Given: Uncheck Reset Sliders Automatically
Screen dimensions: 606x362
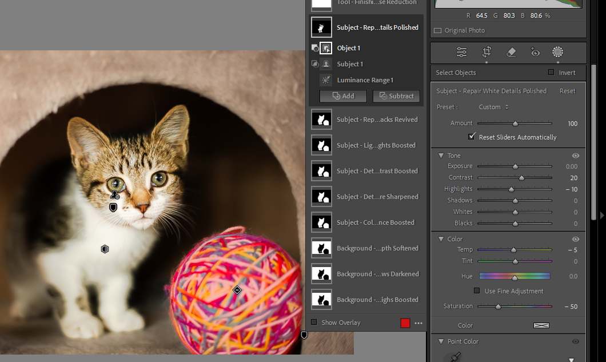Looking at the screenshot, I should coord(472,137).
